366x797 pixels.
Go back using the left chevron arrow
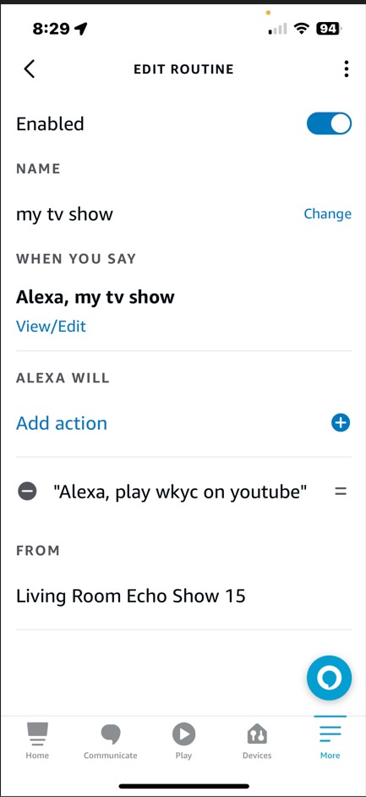pyautogui.click(x=30, y=69)
